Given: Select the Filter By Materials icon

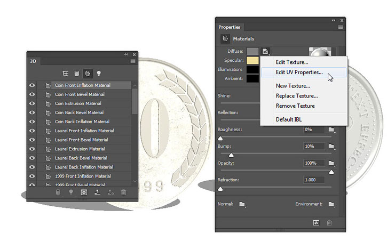Looking at the screenshot, I should point(88,74).
